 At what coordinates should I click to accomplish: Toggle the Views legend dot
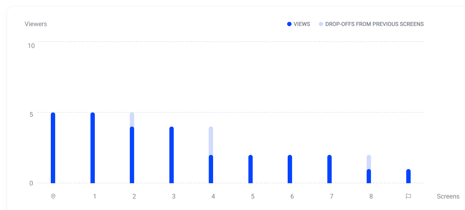289,24
